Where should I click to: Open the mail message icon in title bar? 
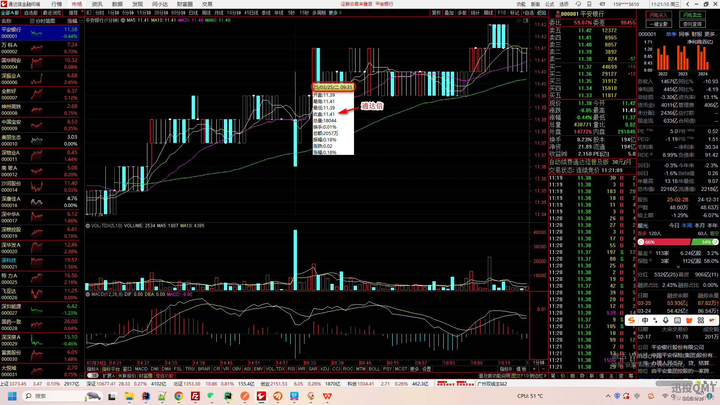coord(602,4)
